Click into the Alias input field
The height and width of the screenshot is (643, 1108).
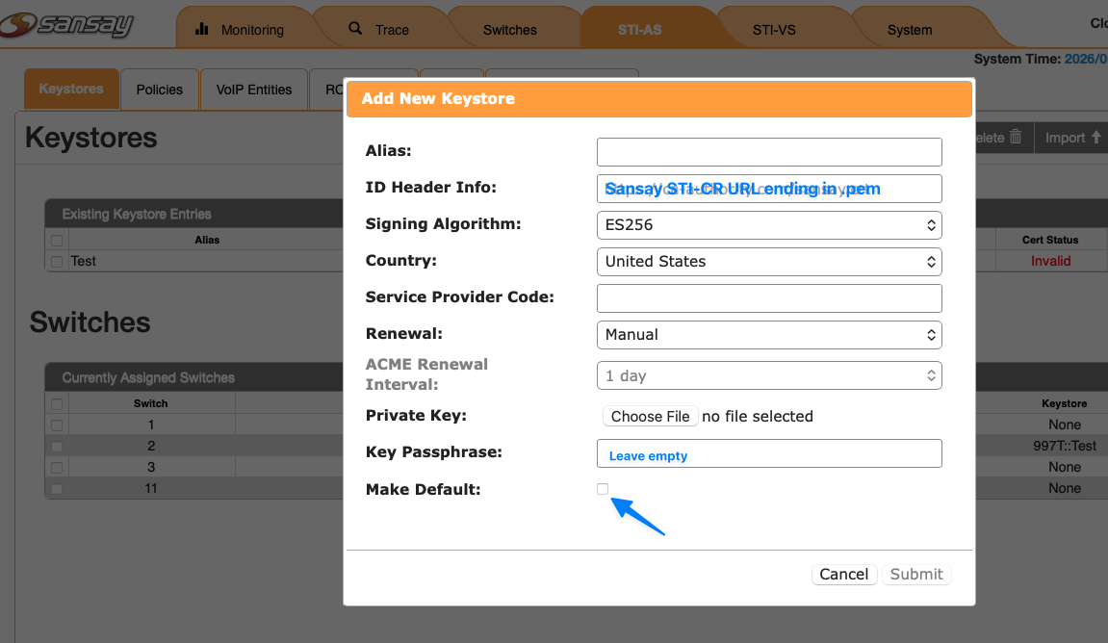(x=768, y=152)
